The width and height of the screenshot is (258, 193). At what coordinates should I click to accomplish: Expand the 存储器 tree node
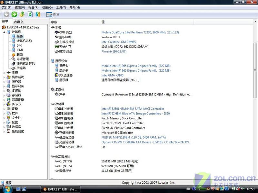(x=4, y=95)
